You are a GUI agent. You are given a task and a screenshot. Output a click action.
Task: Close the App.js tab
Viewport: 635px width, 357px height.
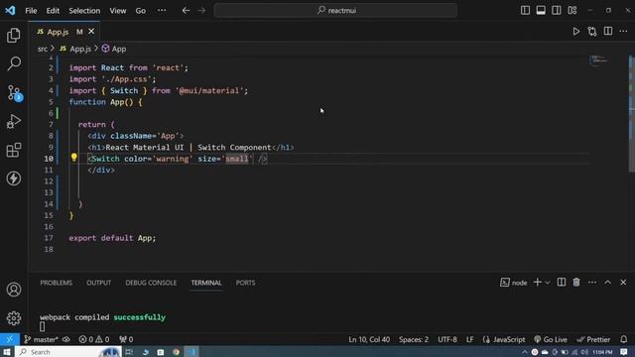coord(91,31)
